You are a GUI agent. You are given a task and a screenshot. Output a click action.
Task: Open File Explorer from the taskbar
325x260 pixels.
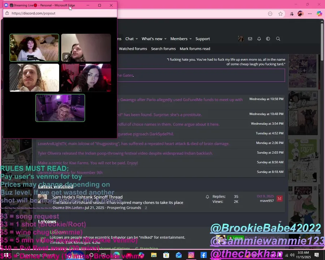point(153,255)
